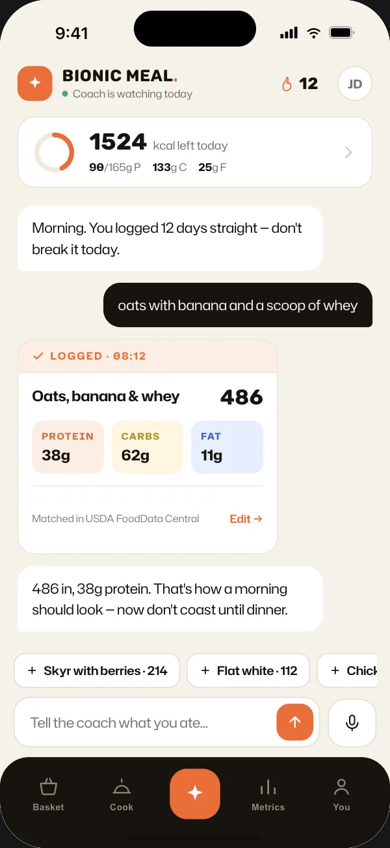Switch to the Cook tab
This screenshot has height=848, width=390.
pyautogui.click(x=122, y=795)
